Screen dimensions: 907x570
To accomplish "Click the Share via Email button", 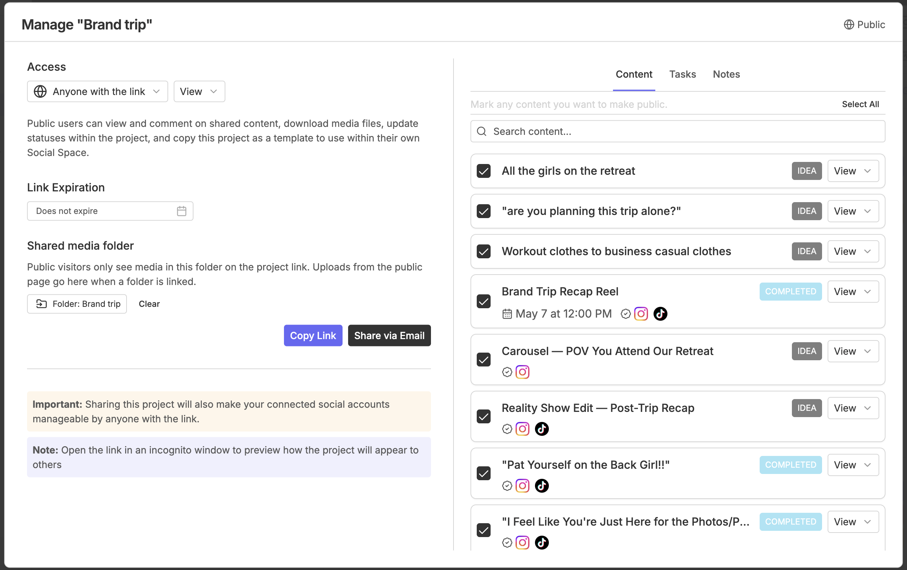I will 389,336.
